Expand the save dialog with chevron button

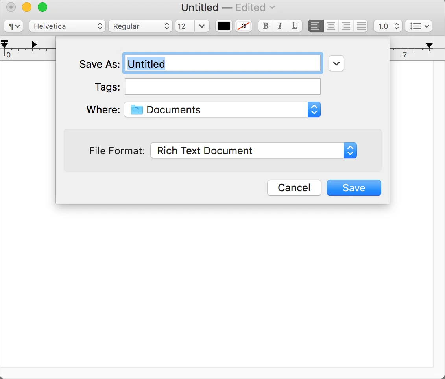(336, 63)
